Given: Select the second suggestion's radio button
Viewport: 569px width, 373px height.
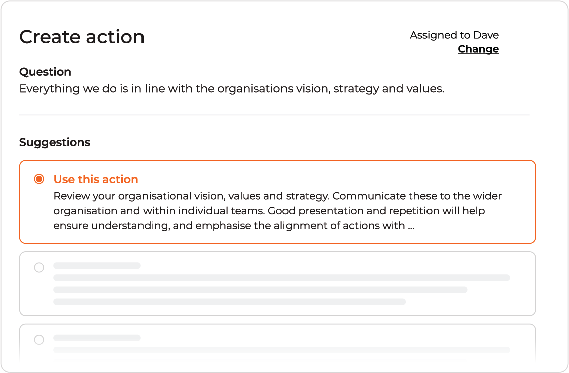Looking at the screenshot, I should tap(39, 268).
